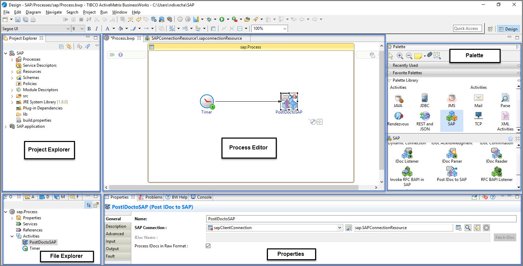The width and height of the screenshot is (523, 266).
Task: Toggle SAP palette favorite star
Action: 510,138
